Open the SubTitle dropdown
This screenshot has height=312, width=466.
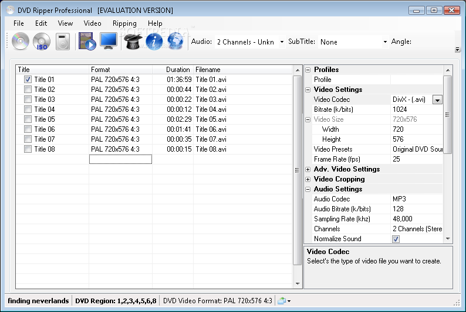pyautogui.click(x=385, y=42)
